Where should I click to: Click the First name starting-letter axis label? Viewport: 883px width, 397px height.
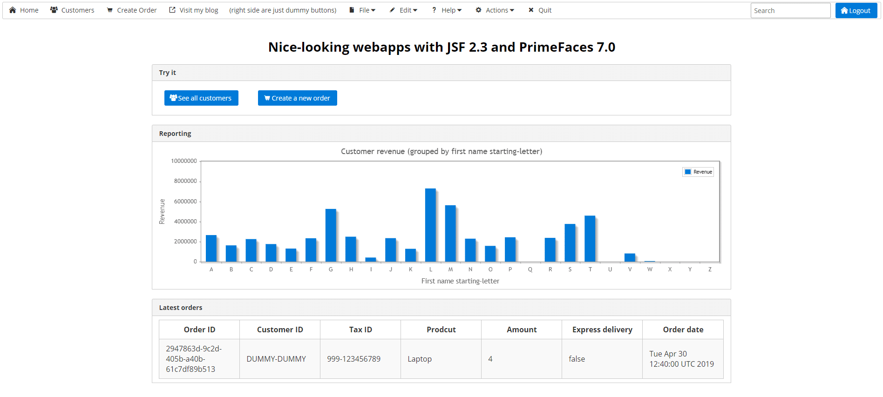(x=460, y=281)
